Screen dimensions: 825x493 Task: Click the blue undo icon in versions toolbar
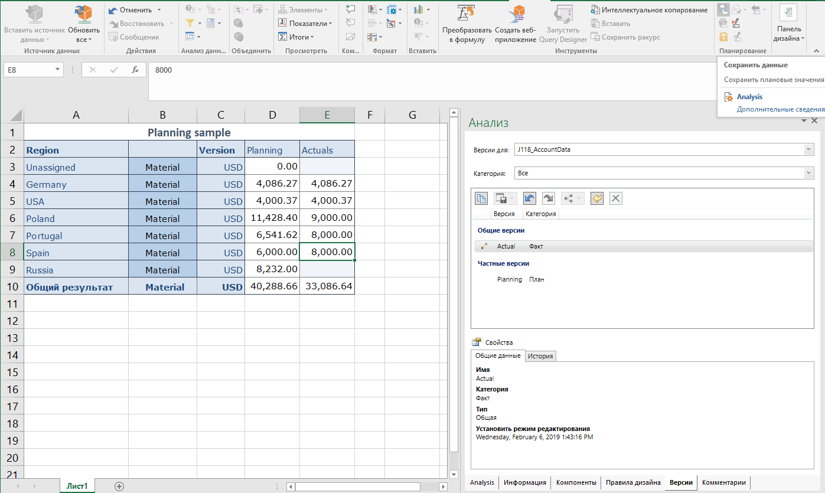coord(530,198)
